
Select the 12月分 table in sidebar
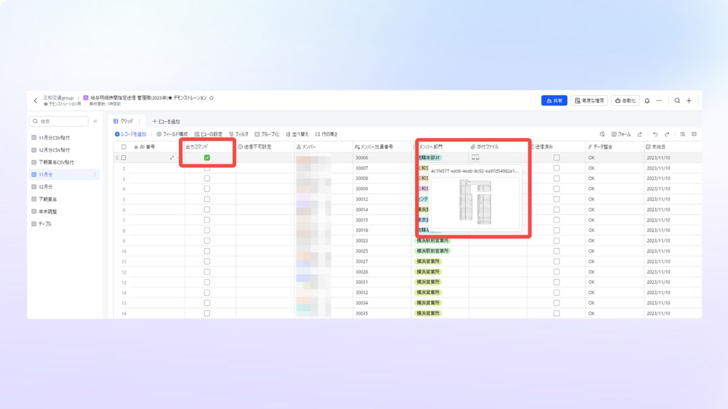(x=45, y=187)
